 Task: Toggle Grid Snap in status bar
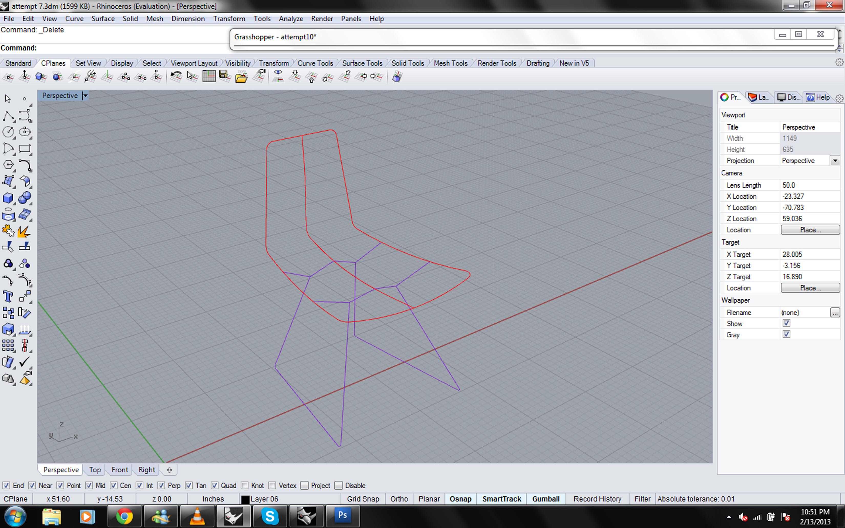point(363,499)
